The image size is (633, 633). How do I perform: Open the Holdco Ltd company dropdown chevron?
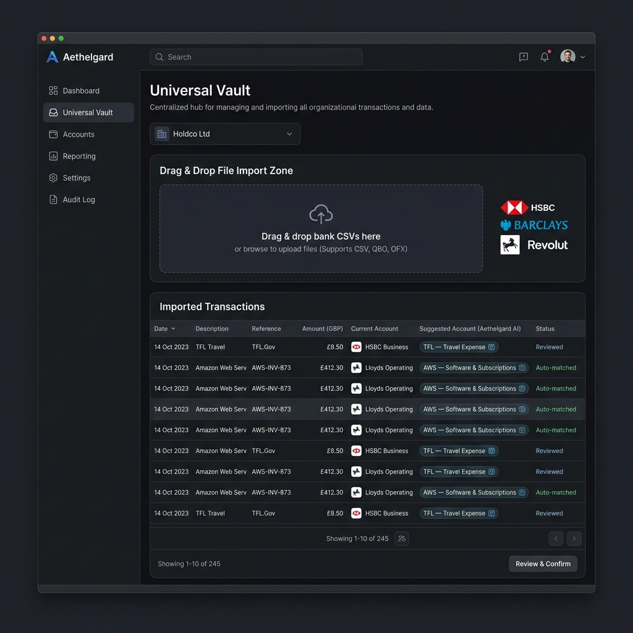click(289, 134)
